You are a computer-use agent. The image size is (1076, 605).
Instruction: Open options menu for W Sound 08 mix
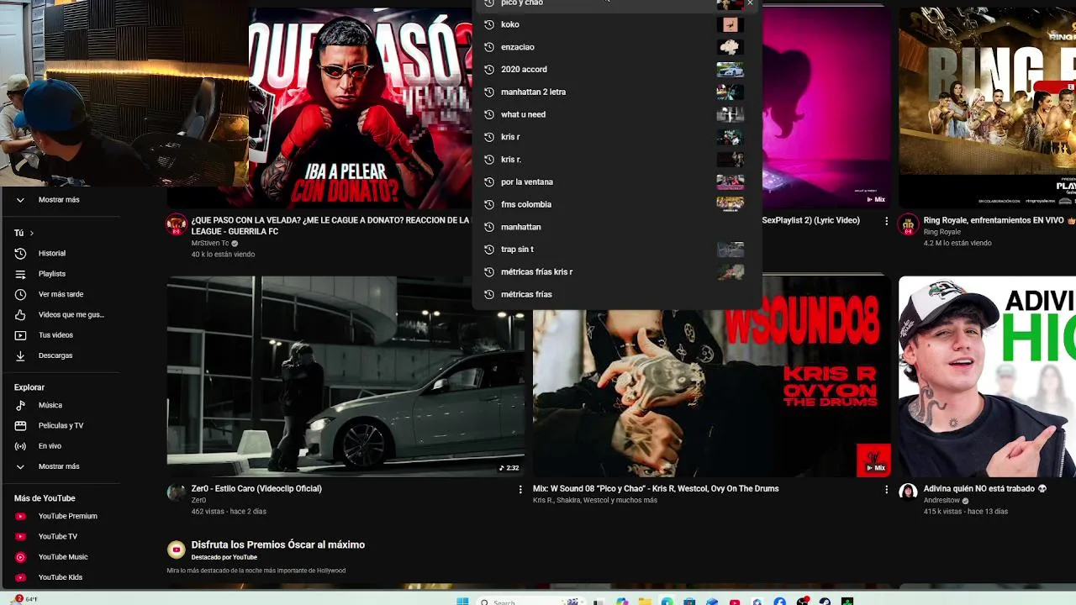tap(886, 489)
